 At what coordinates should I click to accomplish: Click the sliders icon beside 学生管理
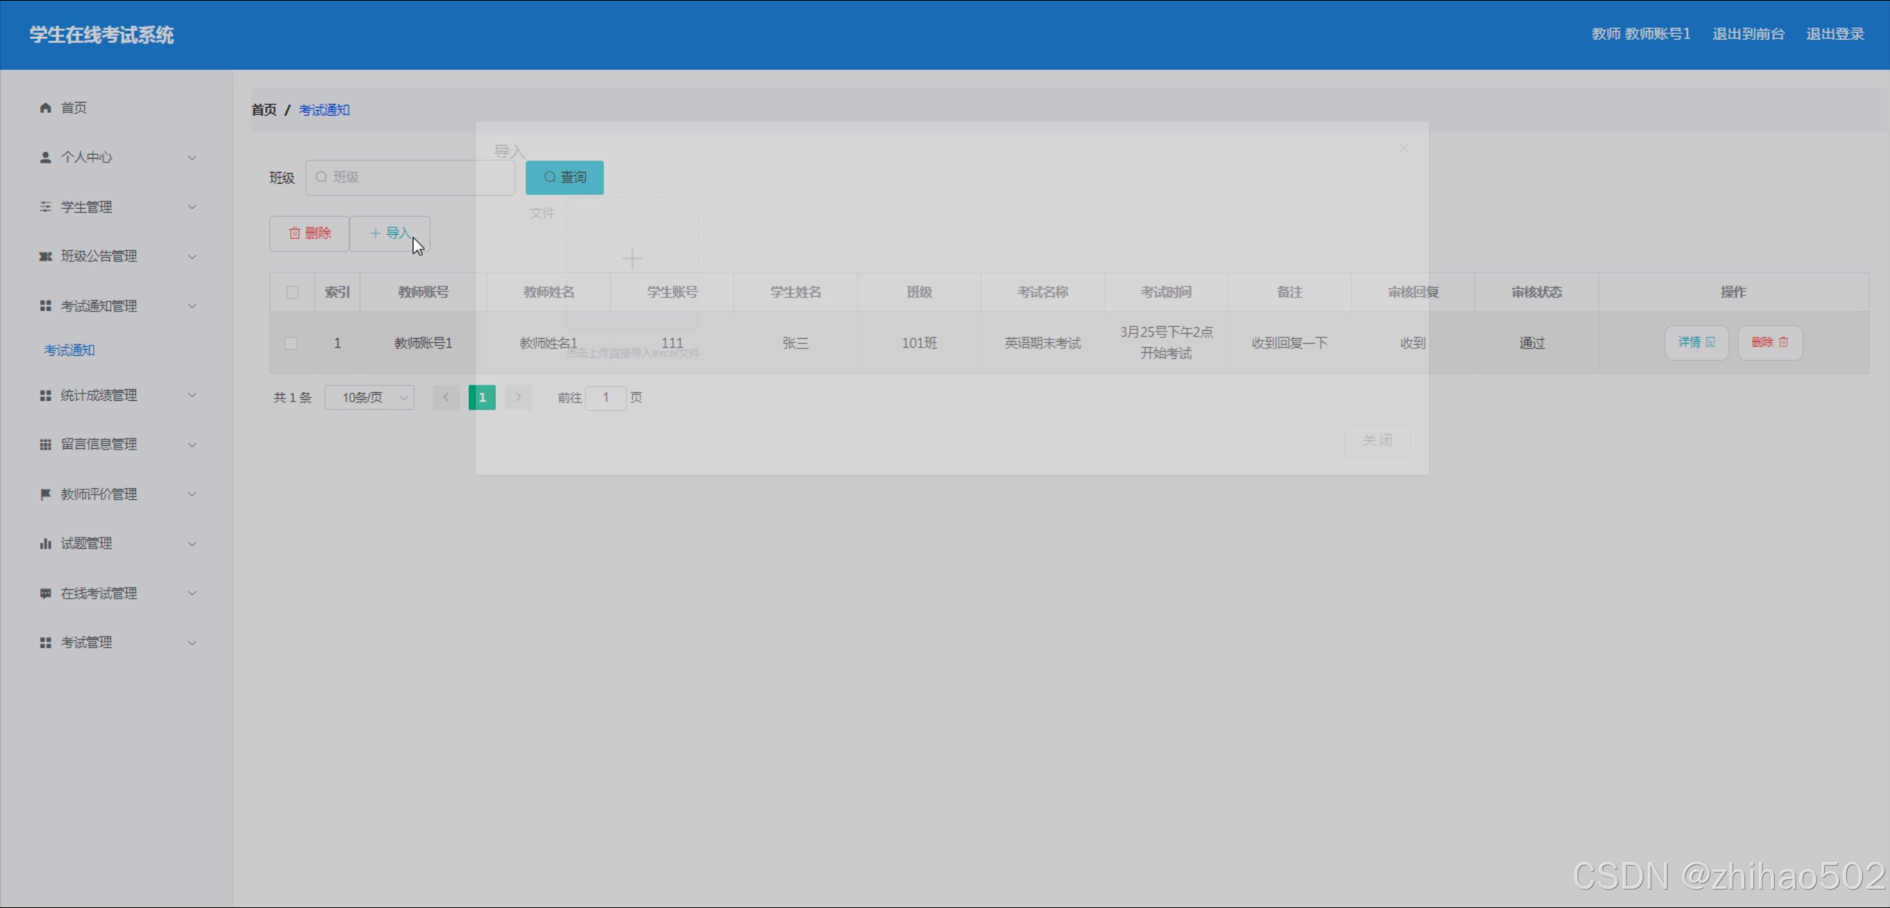[45, 207]
